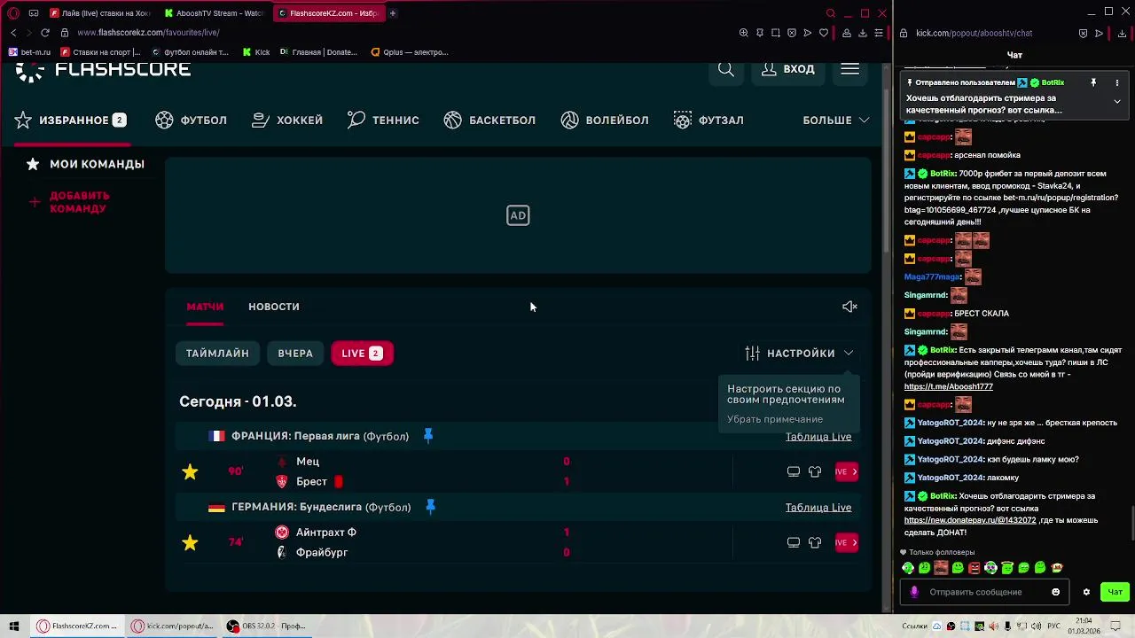
Task: Select the ТАЙМЛАЙН filter
Action: click(217, 354)
